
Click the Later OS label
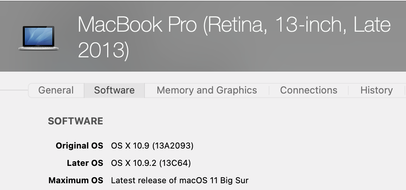coord(85,163)
